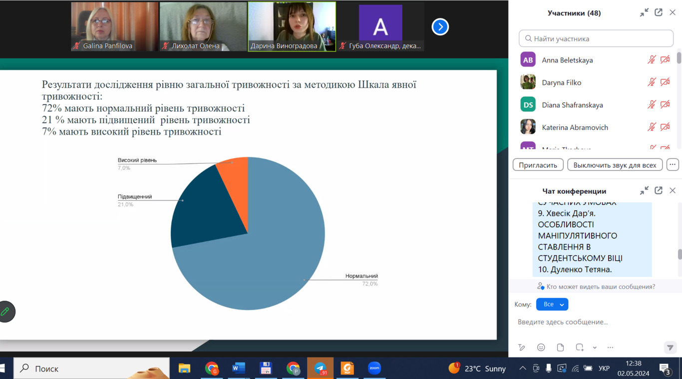The width and height of the screenshot is (682, 379).
Task: Click Кто может видеть ваши сообщения link
Action: (596, 287)
